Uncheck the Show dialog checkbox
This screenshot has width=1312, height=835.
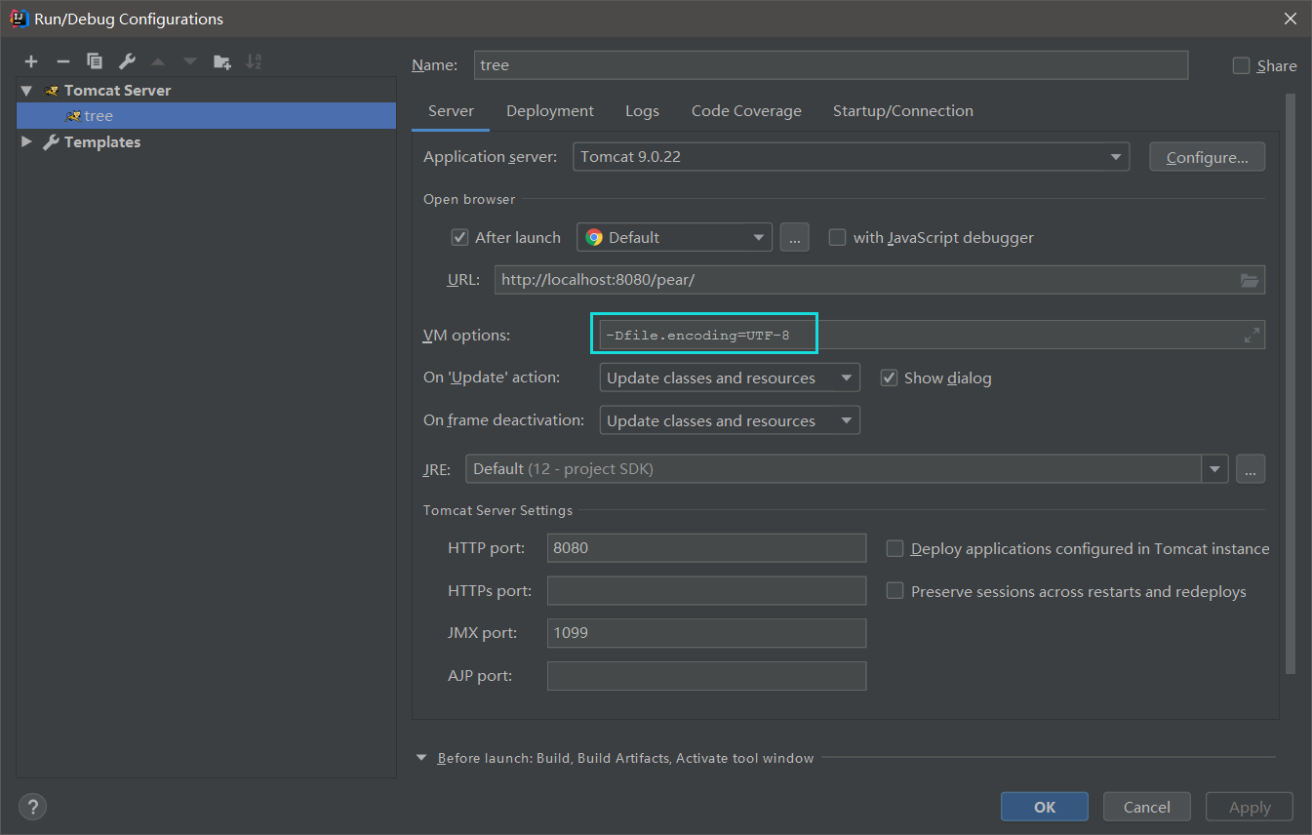point(889,378)
